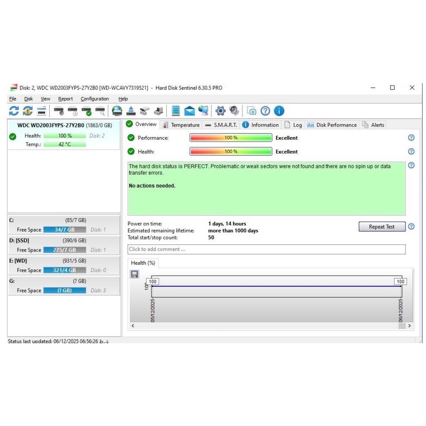Click the comment input field
Screen dimensions: 426x426
(x=266, y=249)
